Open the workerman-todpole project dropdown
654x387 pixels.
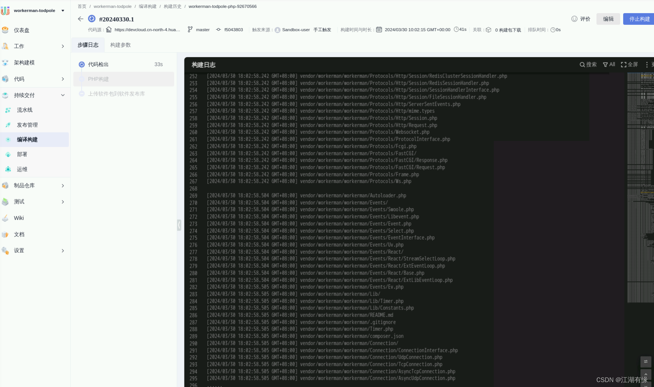63,11
